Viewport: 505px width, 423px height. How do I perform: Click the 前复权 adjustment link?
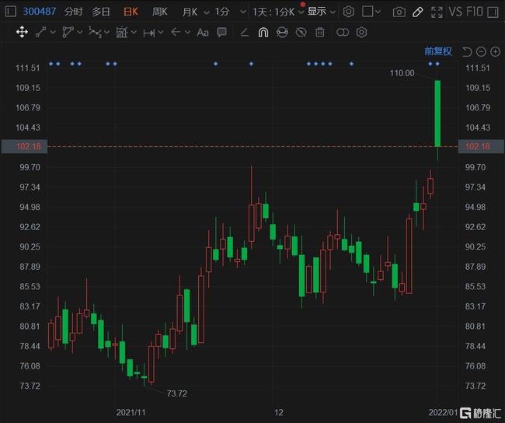point(437,51)
